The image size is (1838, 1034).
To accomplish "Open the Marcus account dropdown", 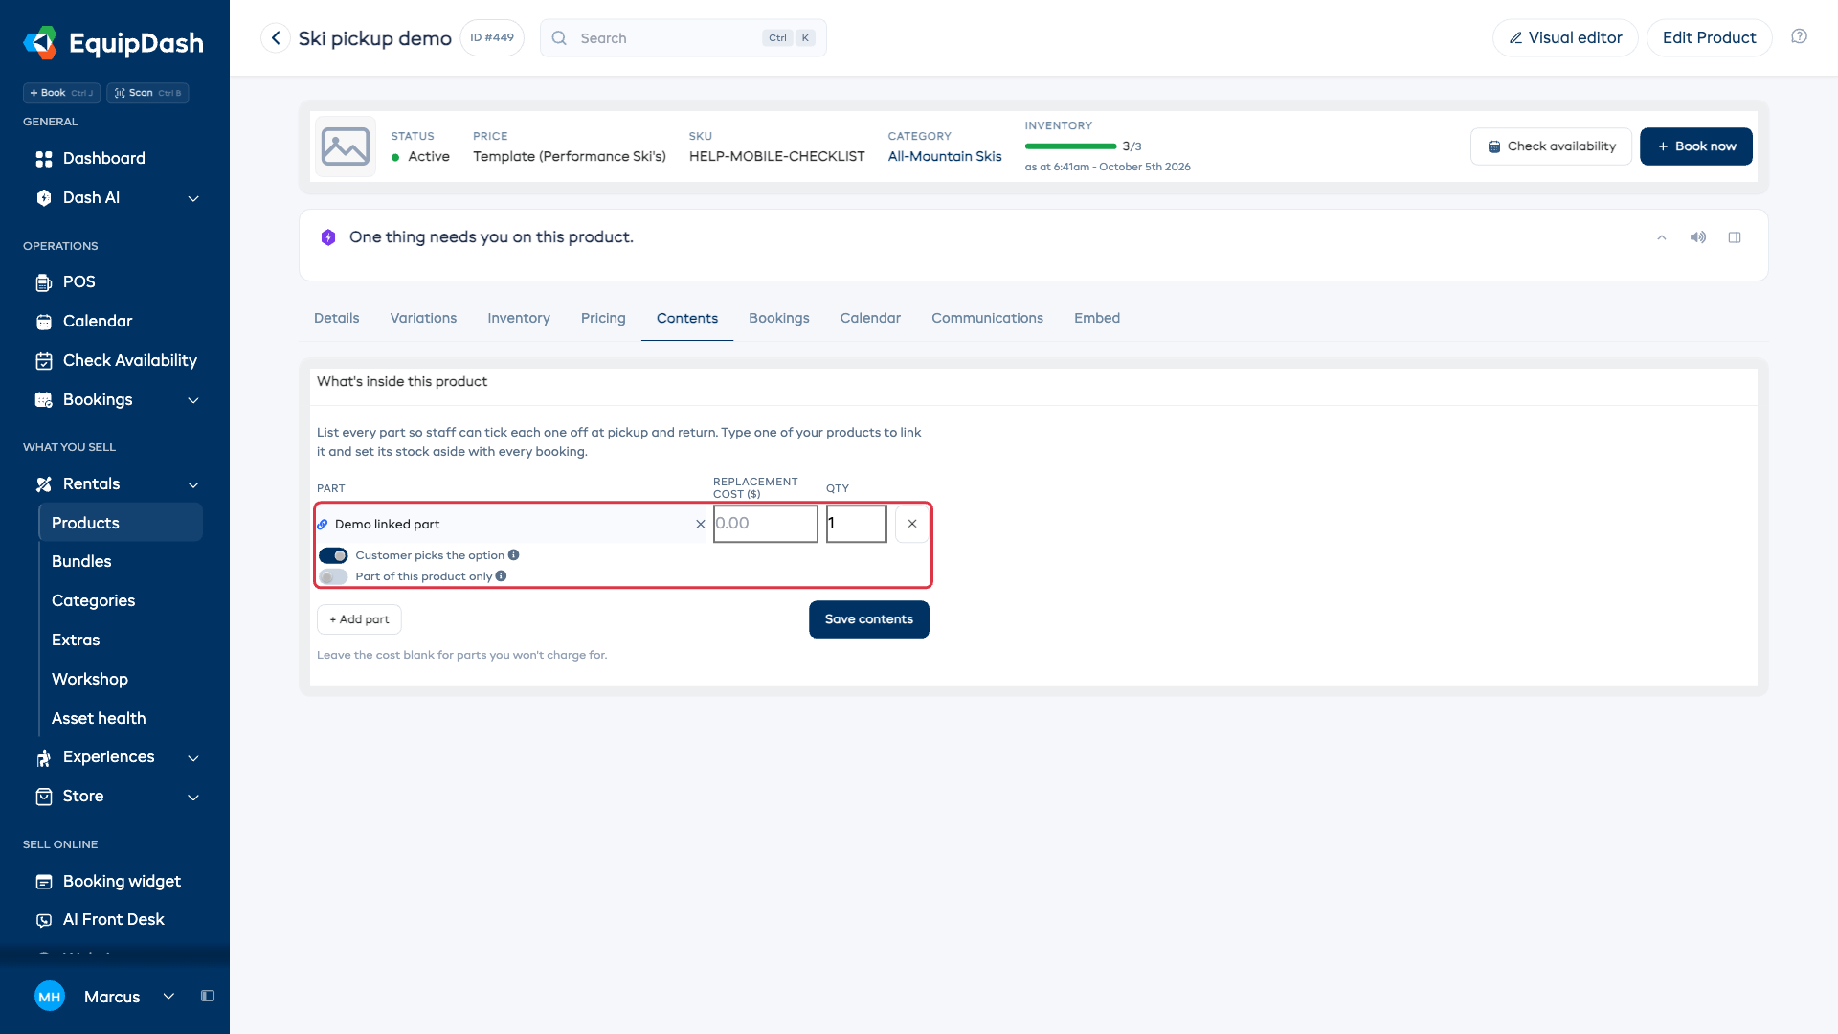I will coord(168,997).
